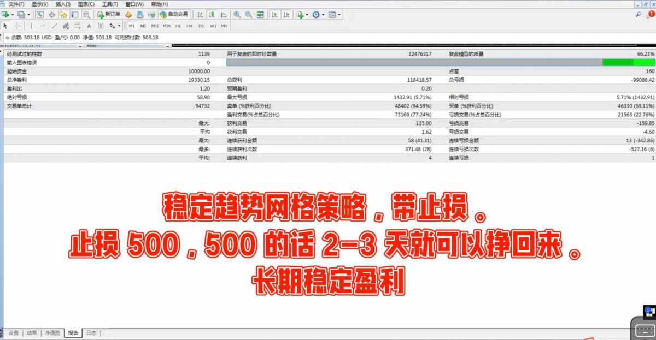Select the cursor arrow tool

(5, 26)
